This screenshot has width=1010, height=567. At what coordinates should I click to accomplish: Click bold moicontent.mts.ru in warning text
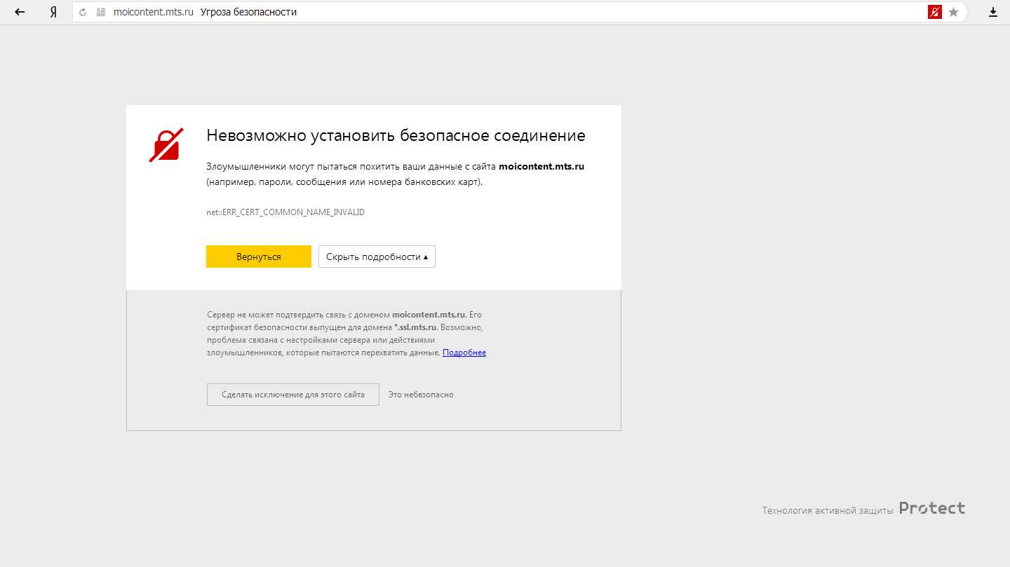click(x=541, y=167)
